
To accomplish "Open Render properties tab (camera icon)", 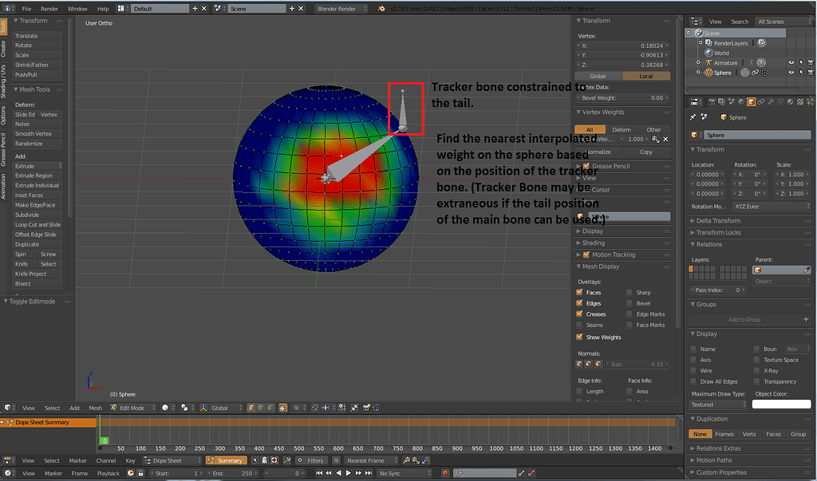I will (712, 101).
